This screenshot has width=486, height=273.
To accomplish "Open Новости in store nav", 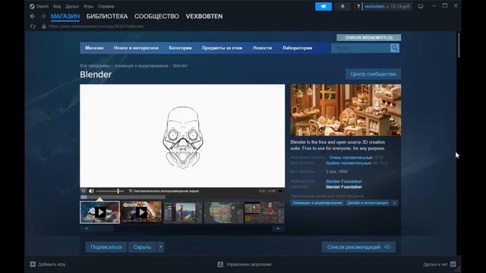I will (x=262, y=48).
